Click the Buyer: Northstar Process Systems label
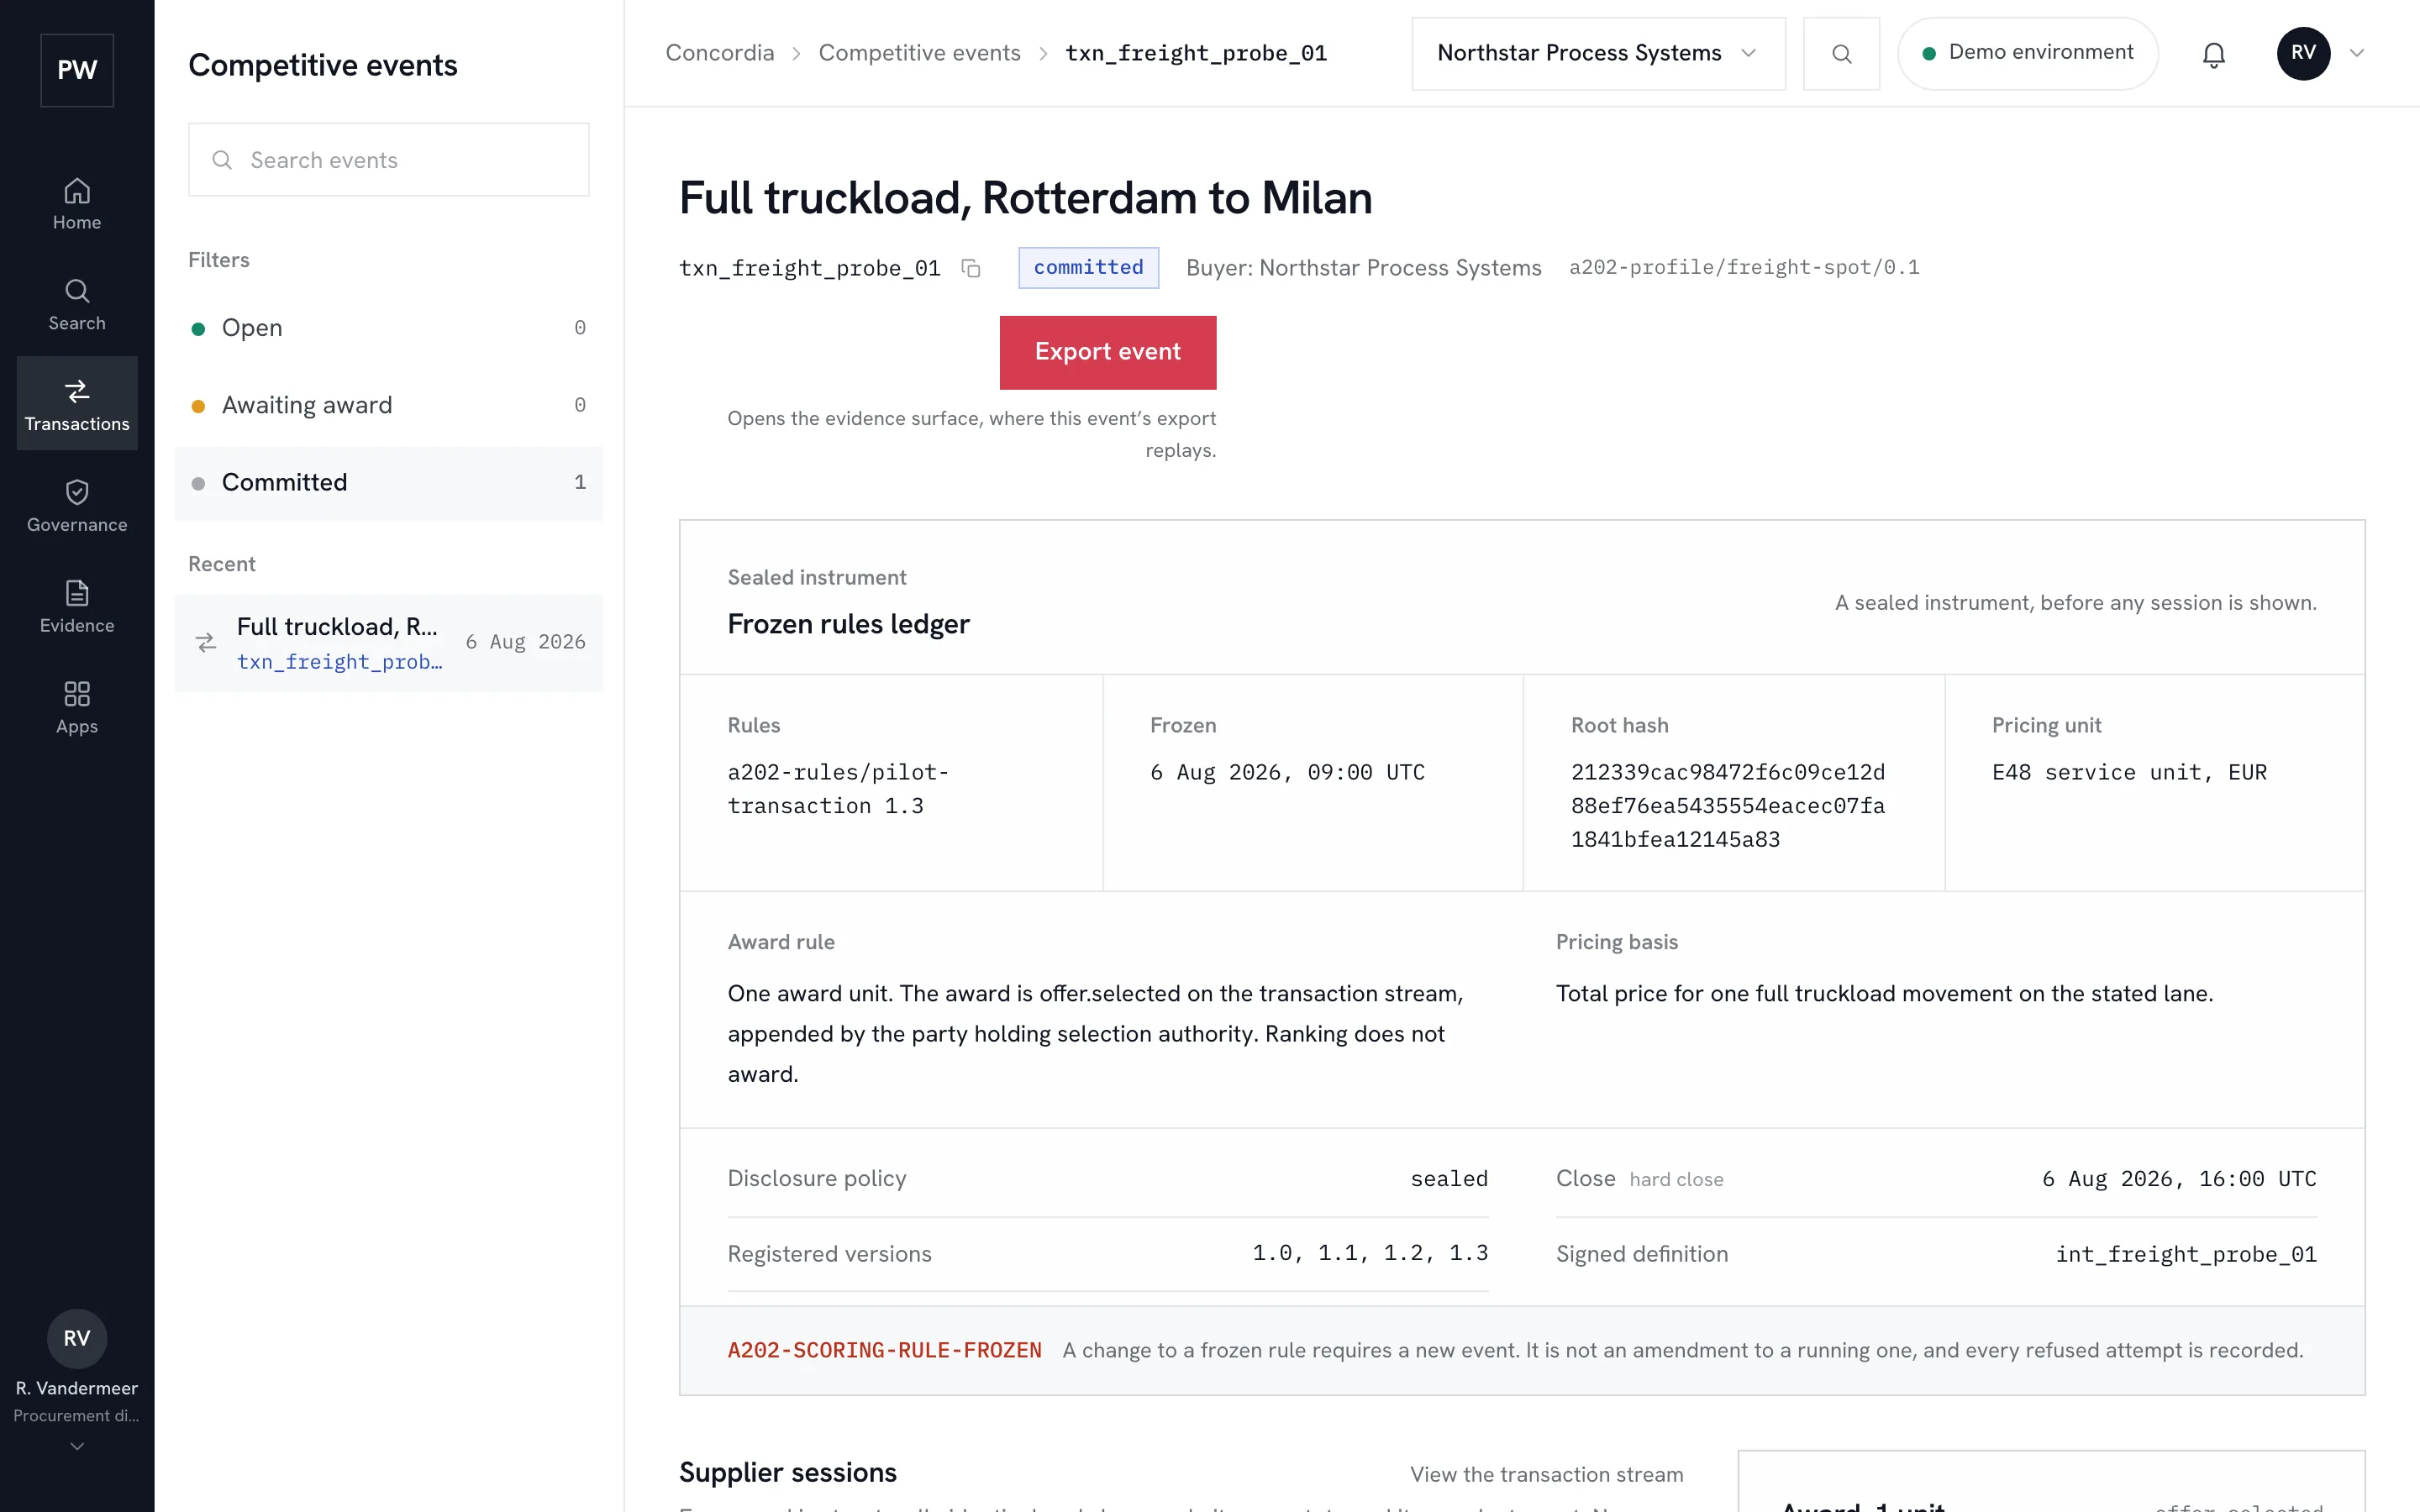Screen dimensions: 2420x1512 pyautogui.click(x=1364, y=268)
